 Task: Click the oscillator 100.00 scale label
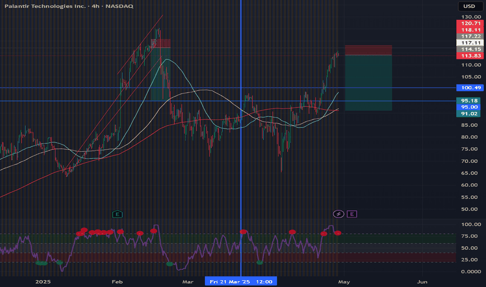pos(471,224)
